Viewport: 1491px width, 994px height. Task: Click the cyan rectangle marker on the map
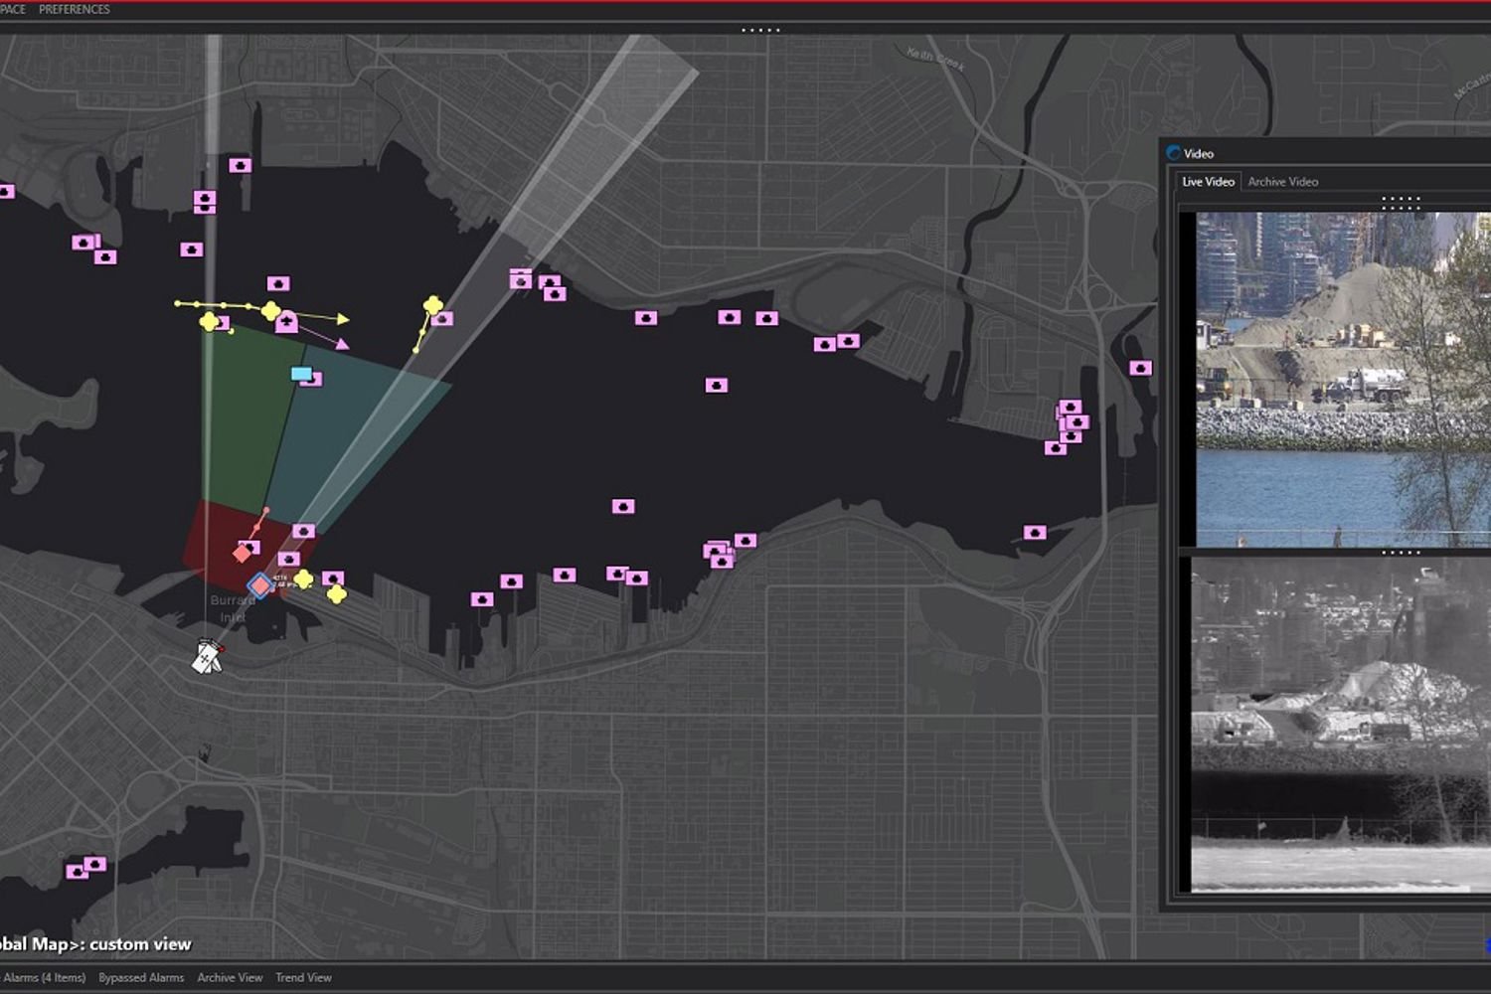pos(301,374)
